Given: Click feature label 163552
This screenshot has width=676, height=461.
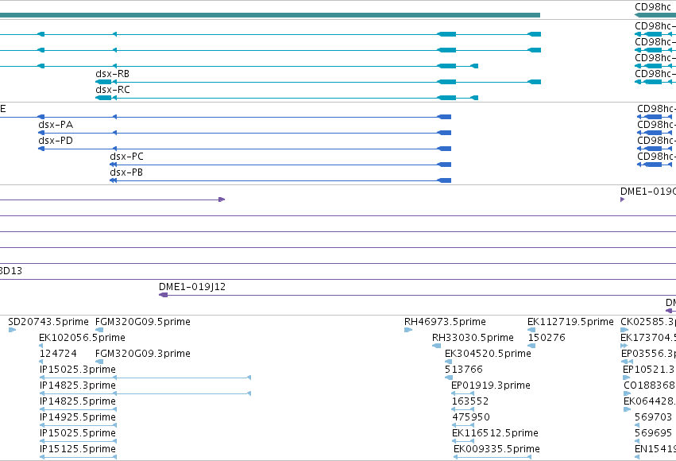Looking at the screenshot, I should coord(470,401).
